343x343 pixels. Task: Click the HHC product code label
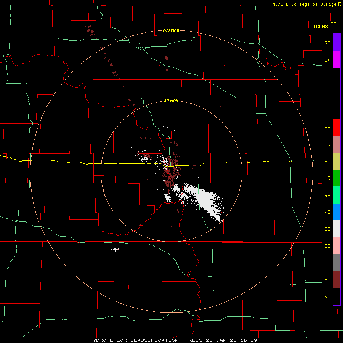335,23
